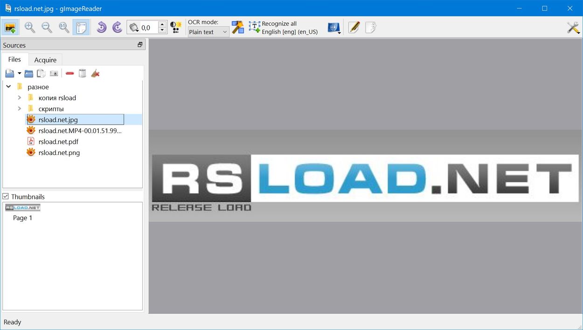Click the zoom out magnifier icon
Viewport: 583px width, 330px height.
pyautogui.click(x=47, y=28)
